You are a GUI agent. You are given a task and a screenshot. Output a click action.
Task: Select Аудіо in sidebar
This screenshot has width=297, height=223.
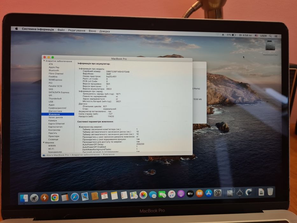52,105
